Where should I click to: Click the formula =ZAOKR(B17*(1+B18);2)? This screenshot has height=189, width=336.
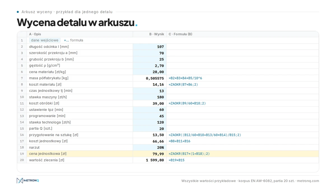(189, 154)
